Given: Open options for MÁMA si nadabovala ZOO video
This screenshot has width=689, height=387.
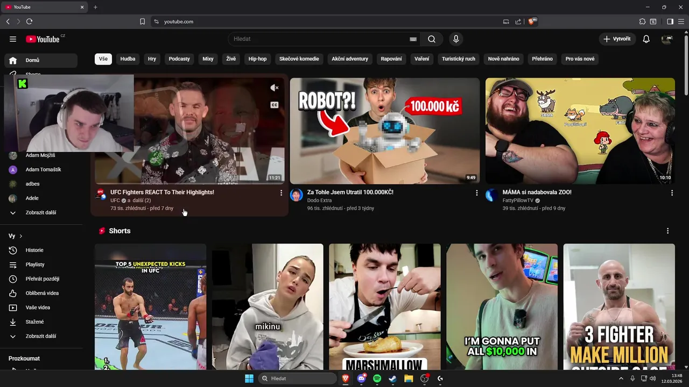Looking at the screenshot, I should [672, 192].
